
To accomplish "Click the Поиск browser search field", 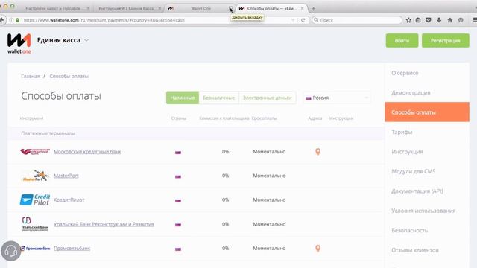I will (x=358, y=20).
